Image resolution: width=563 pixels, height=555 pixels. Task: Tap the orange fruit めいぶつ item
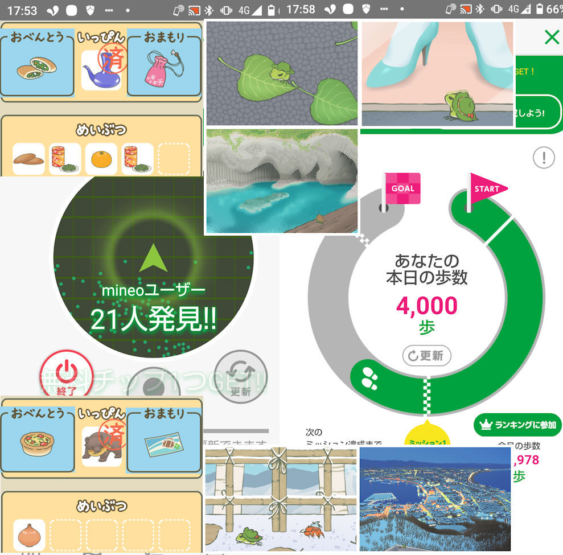click(x=101, y=159)
